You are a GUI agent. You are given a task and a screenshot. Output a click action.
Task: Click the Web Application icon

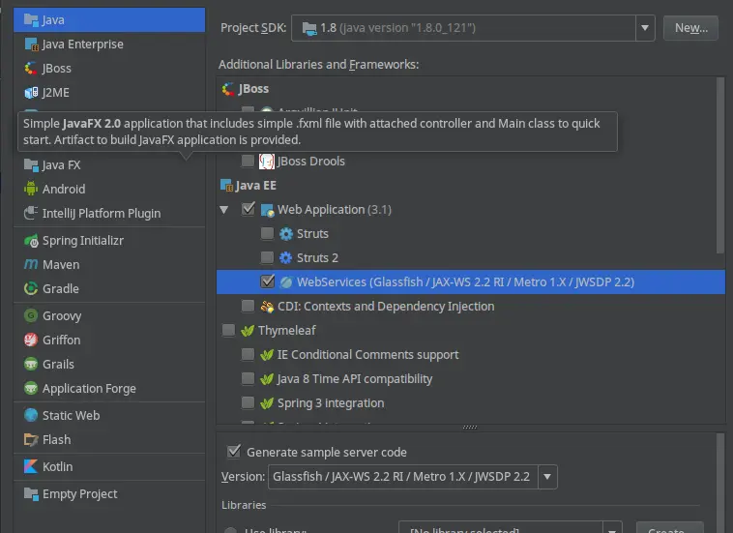point(268,210)
